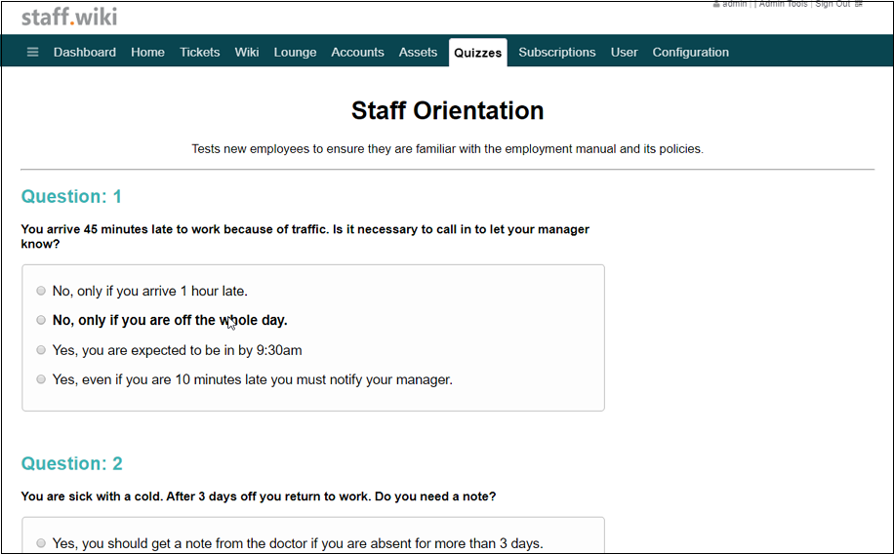
Task: Click the admin account link
Action: click(x=734, y=4)
